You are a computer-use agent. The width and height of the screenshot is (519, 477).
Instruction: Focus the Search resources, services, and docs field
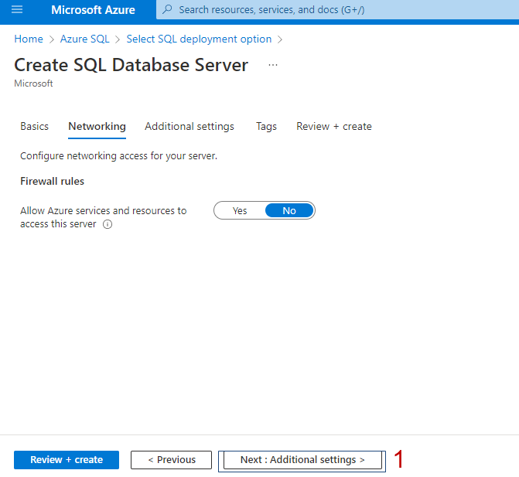click(337, 9)
